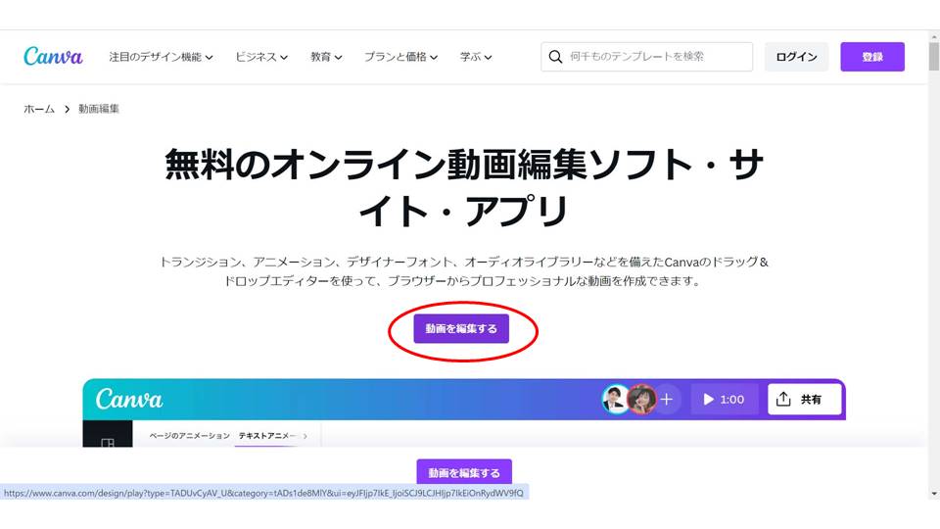The width and height of the screenshot is (940, 529).
Task: Open the Canva logo home link
Action: click(x=53, y=57)
